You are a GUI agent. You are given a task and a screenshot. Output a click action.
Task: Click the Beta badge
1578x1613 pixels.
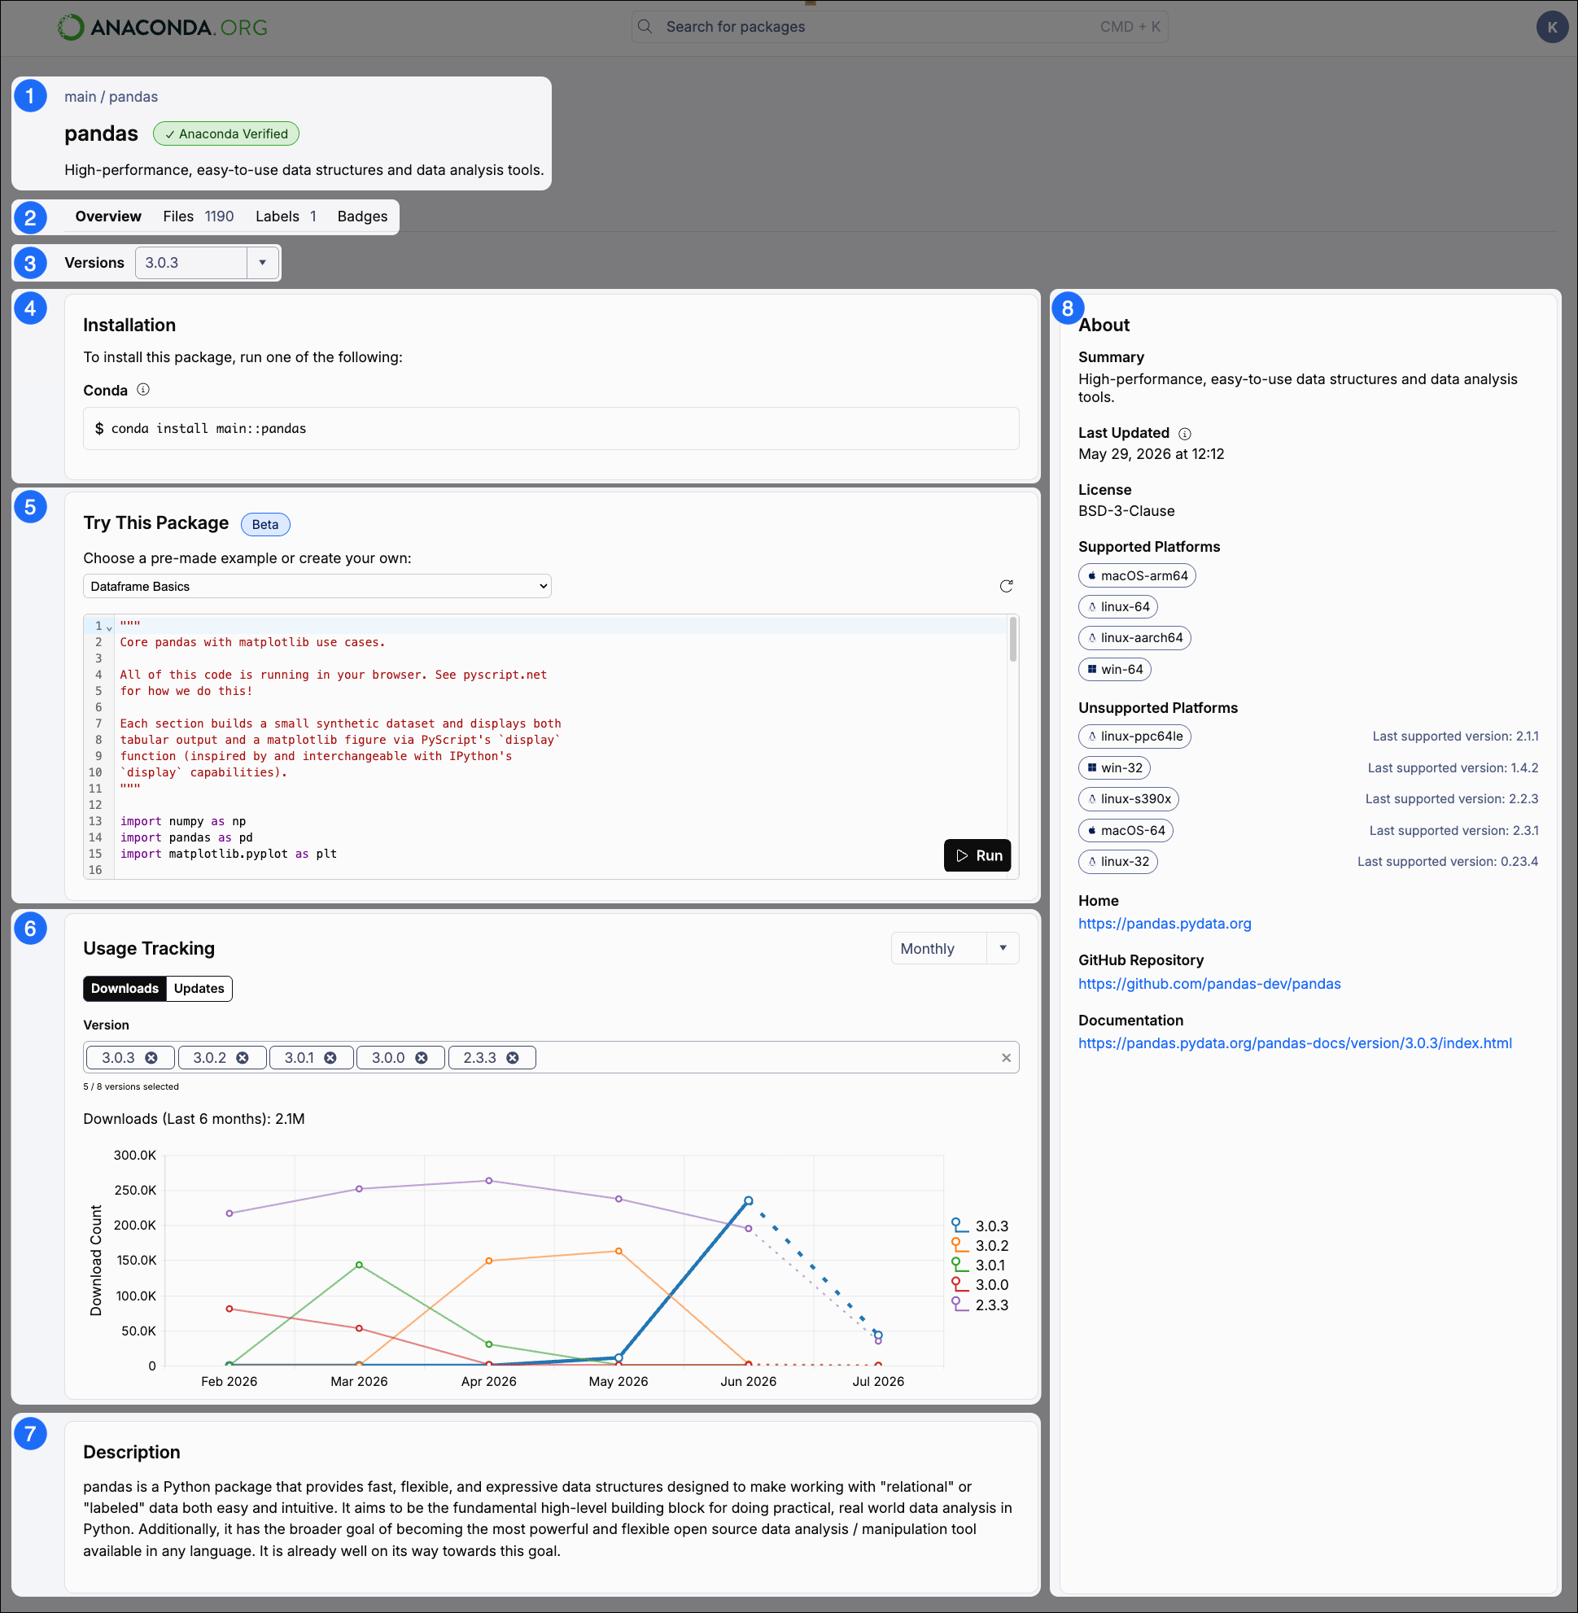tap(265, 524)
